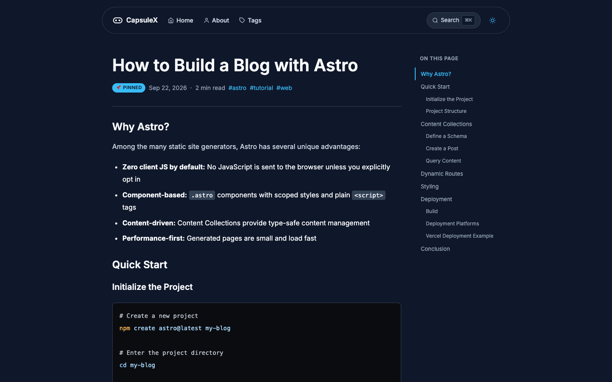612x382 pixels.
Task: Click the Why Astro? article heading
Action: pos(141,127)
